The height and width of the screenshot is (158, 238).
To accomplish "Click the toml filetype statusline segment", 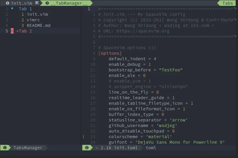I will tap(151, 148).
